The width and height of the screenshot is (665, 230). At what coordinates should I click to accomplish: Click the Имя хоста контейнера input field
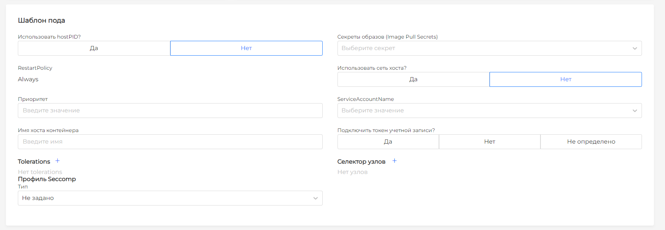[170, 142]
